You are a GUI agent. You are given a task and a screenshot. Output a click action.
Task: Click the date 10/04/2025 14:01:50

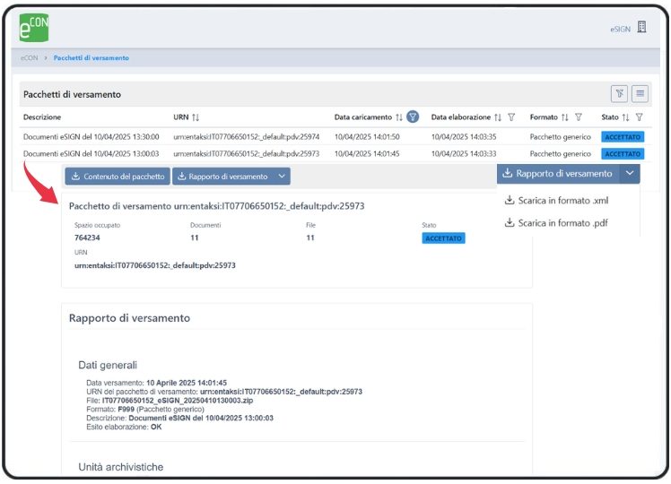(367, 137)
